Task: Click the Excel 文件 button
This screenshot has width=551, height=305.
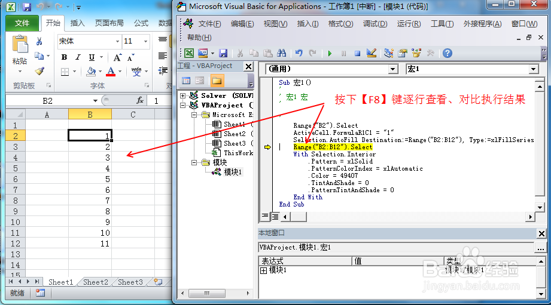Action: pos(22,23)
